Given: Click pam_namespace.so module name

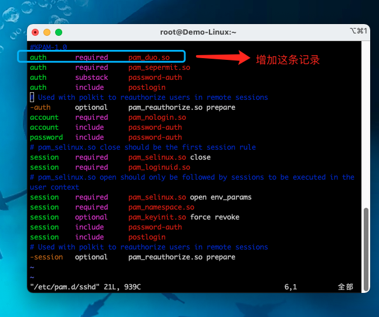Looking at the screenshot, I should click(x=161, y=207).
